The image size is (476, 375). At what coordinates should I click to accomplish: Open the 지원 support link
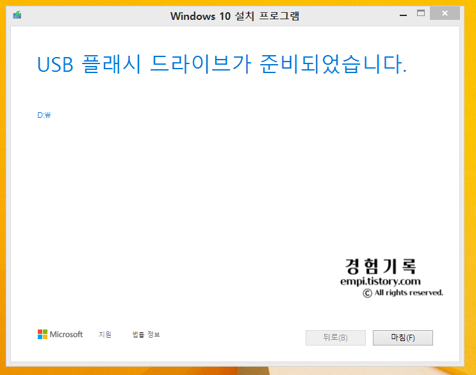click(x=105, y=335)
